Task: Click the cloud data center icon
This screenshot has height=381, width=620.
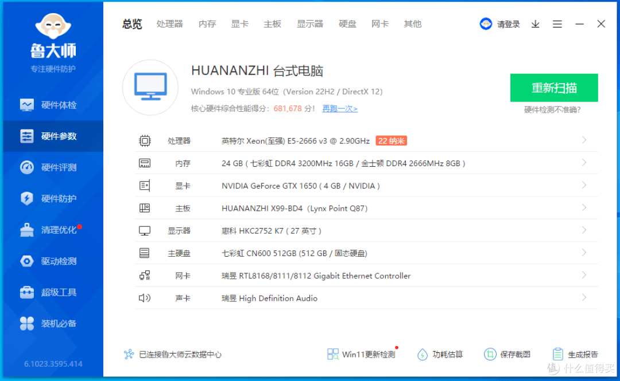Action: 129,354
